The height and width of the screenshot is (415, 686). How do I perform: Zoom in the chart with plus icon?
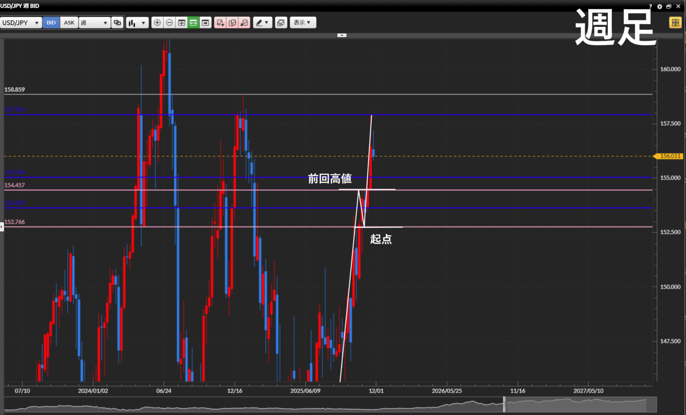coord(157,23)
